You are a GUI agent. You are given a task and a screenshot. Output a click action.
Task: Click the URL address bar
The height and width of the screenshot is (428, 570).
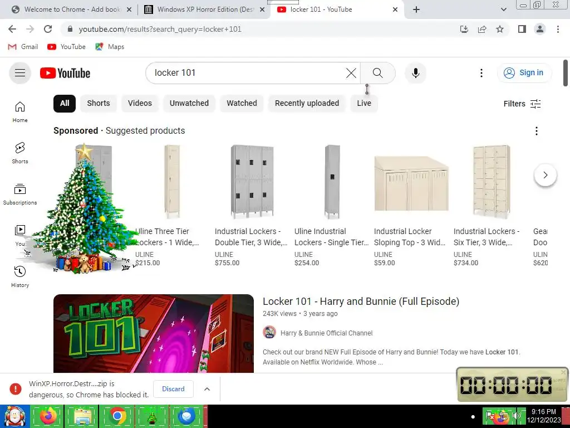pos(262,29)
